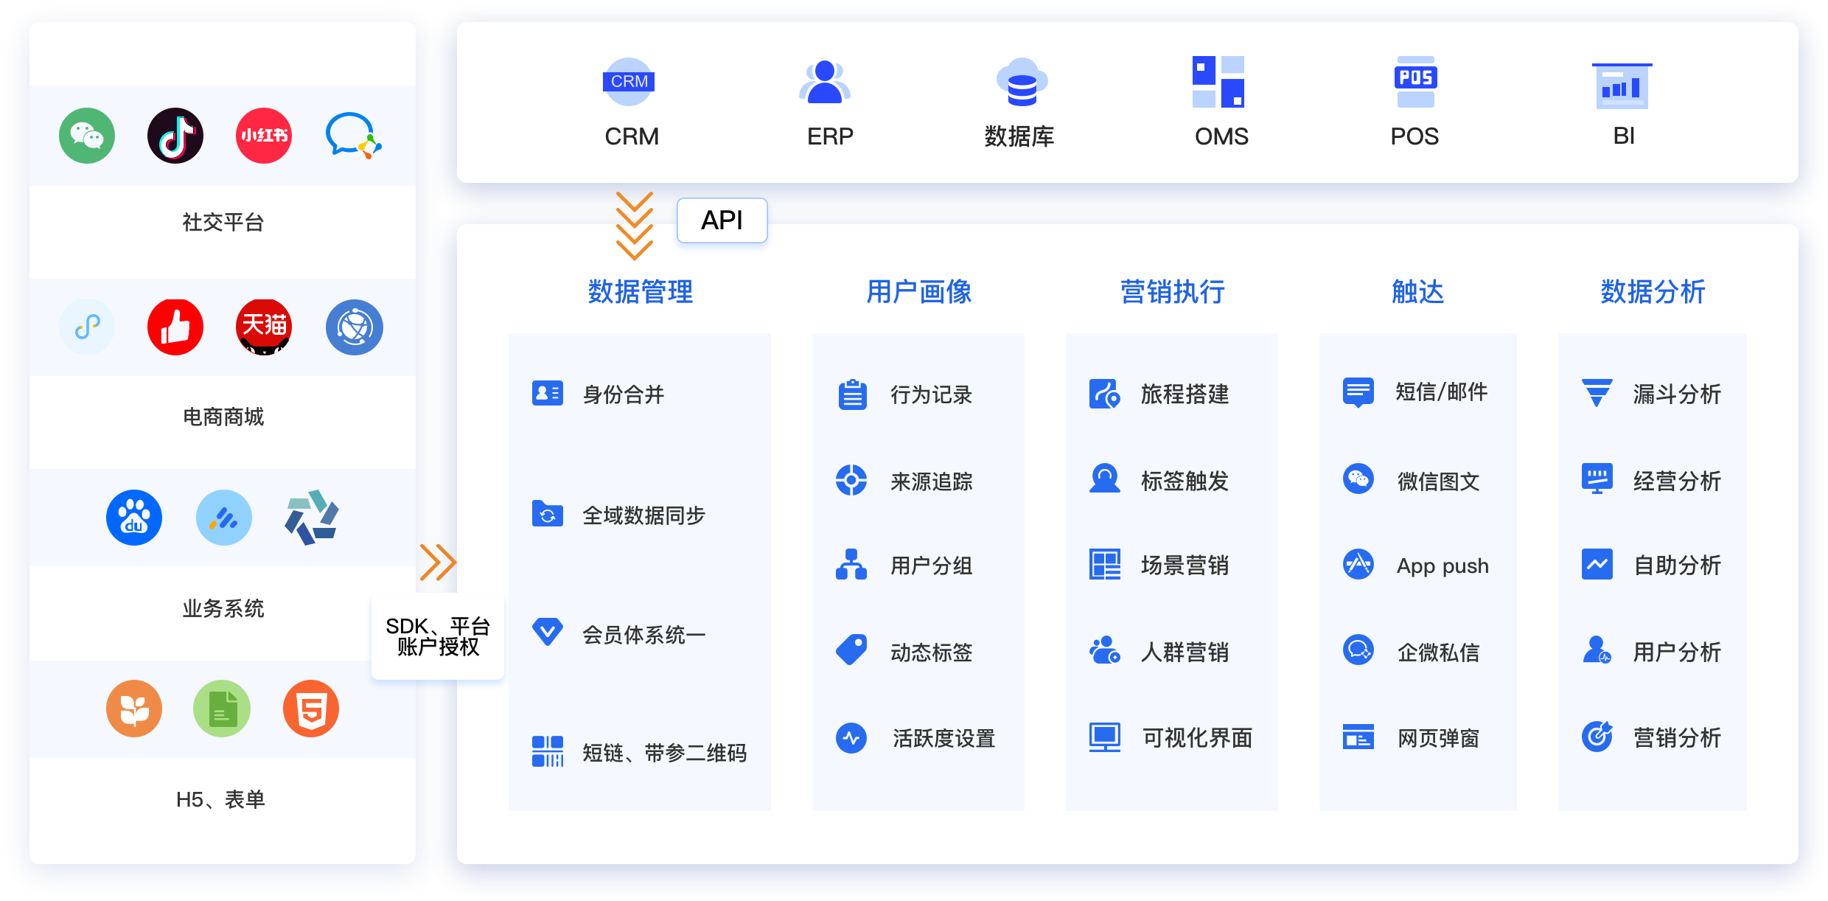Click the blue globe store icon
1828x901 pixels.
(355, 327)
